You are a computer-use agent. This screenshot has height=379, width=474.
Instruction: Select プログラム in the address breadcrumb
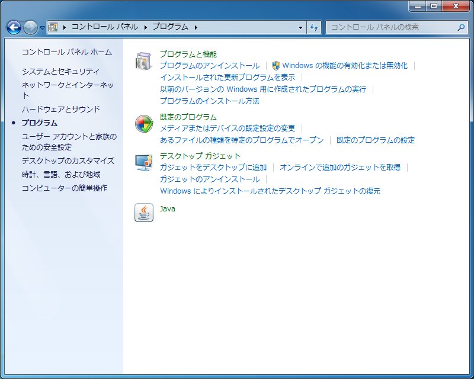point(171,27)
